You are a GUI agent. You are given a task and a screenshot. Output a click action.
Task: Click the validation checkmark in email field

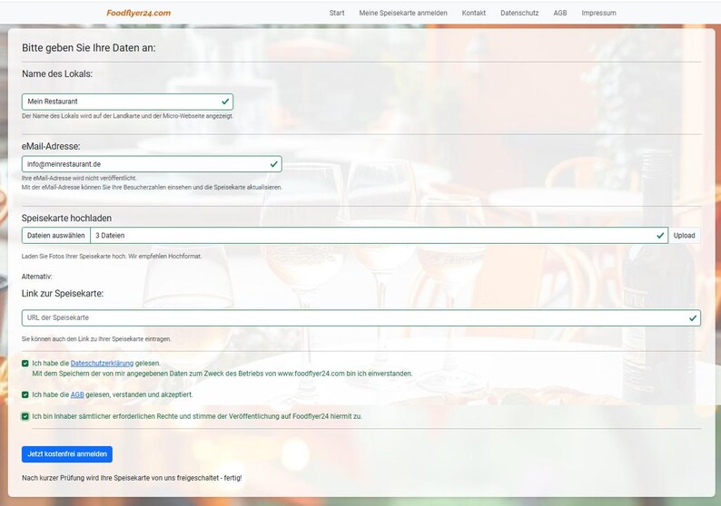[x=274, y=164]
